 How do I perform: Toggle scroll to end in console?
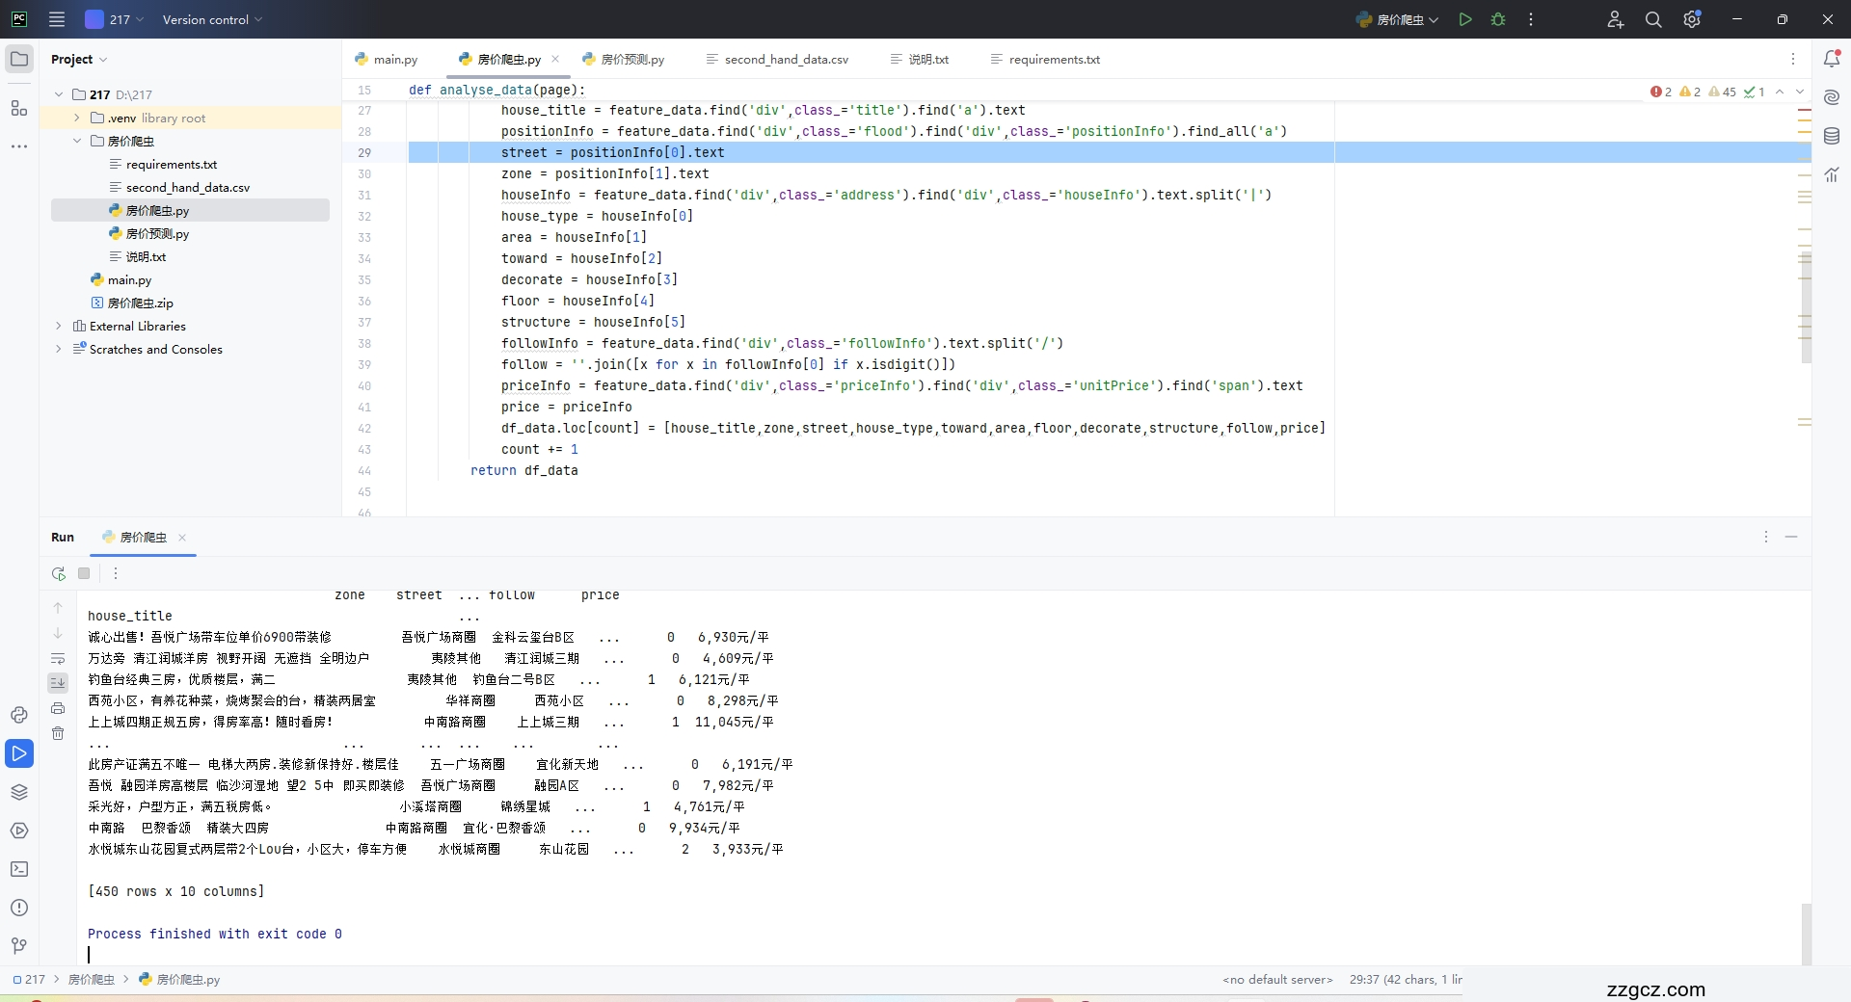[58, 682]
